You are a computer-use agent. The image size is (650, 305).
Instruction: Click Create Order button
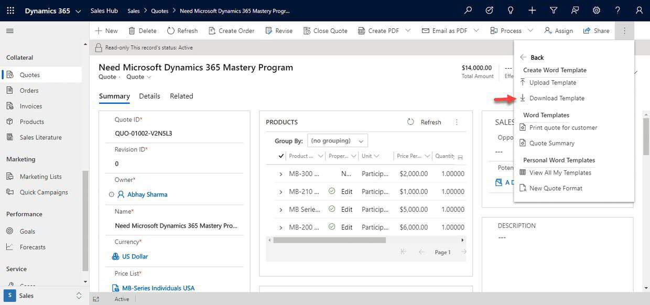pos(231,31)
